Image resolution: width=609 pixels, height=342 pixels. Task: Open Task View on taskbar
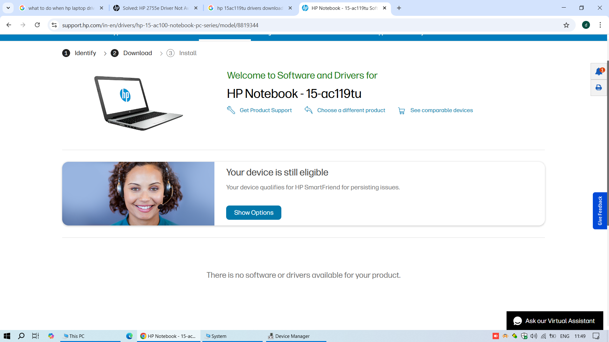[36, 336]
